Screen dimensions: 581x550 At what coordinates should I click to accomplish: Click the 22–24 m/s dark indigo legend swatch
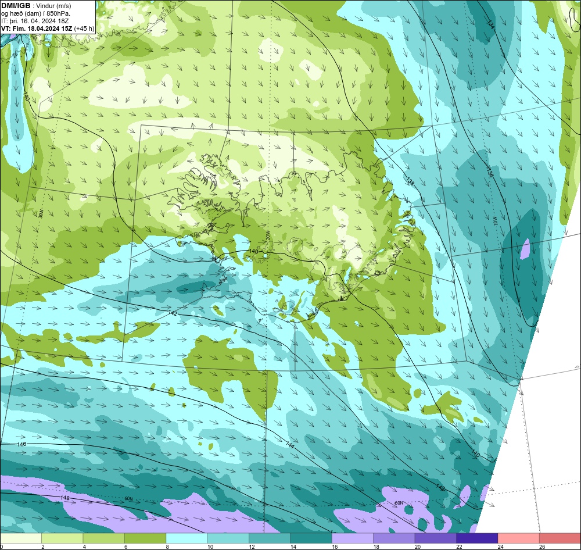tap(477, 538)
